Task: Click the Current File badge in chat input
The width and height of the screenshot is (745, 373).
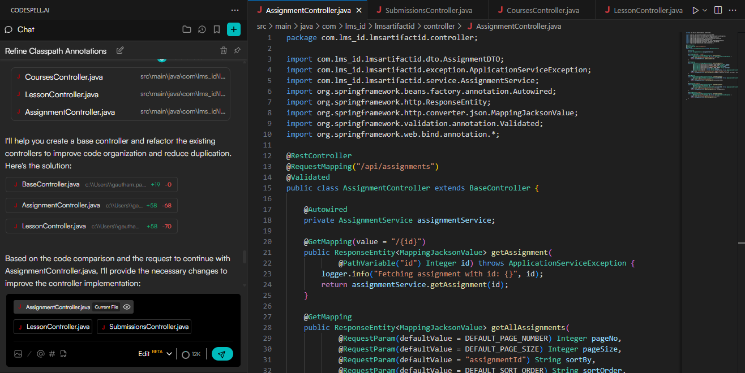Action: pos(106,307)
